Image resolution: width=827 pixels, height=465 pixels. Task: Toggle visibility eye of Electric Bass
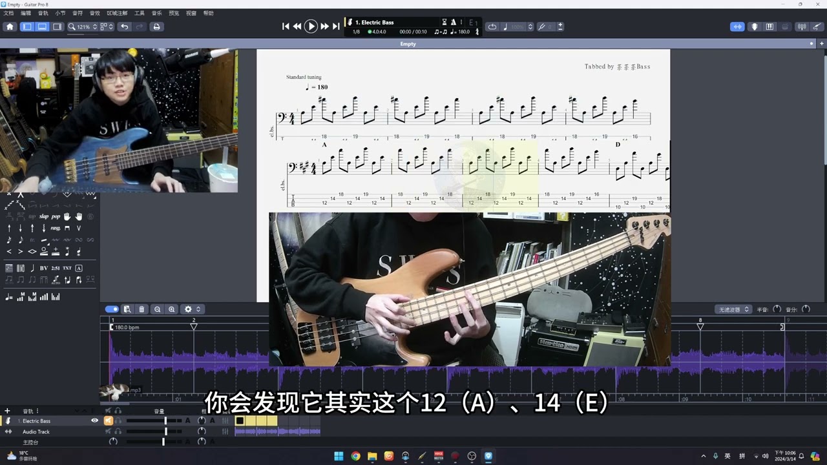coord(94,420)
